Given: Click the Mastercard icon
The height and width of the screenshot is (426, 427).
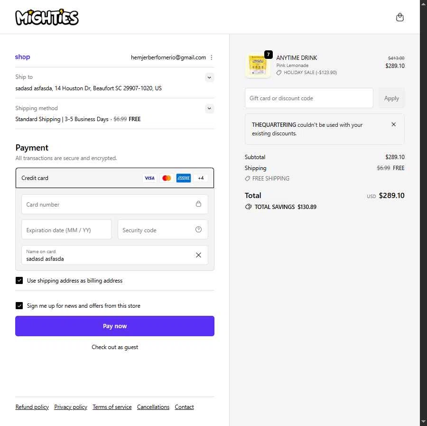Looking at the screenshot, I should tap(167, 178).
